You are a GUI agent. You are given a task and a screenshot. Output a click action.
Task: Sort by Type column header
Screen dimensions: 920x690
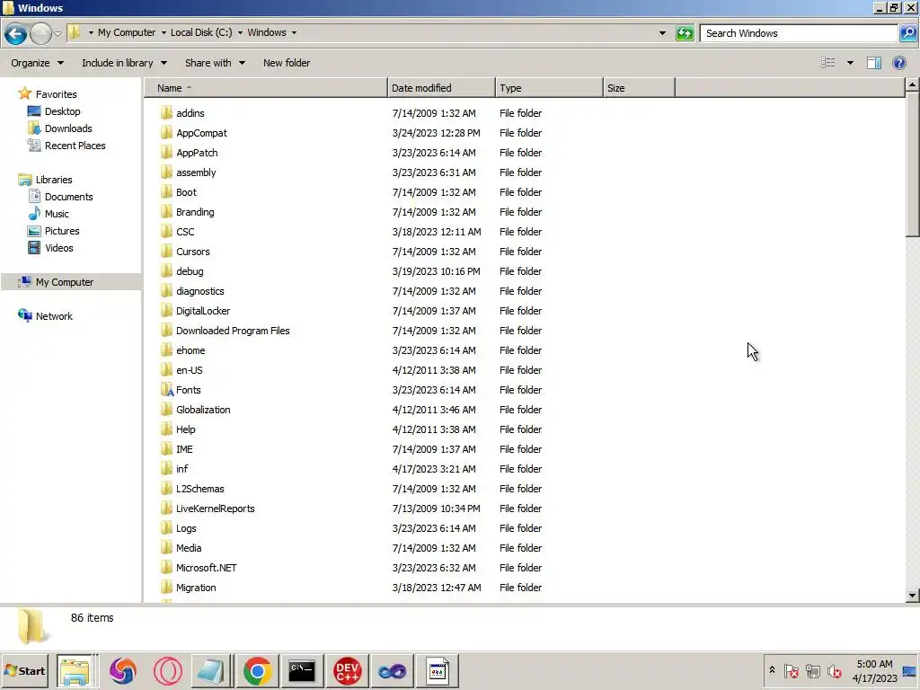point(549,88)
